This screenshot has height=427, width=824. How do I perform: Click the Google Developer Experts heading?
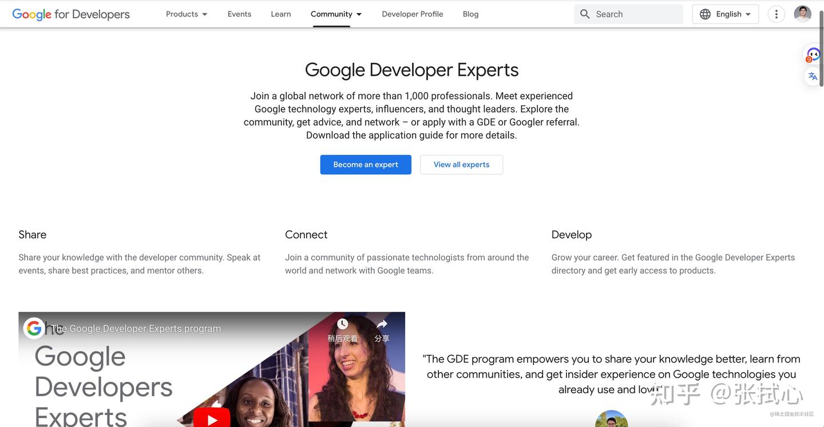412,70
